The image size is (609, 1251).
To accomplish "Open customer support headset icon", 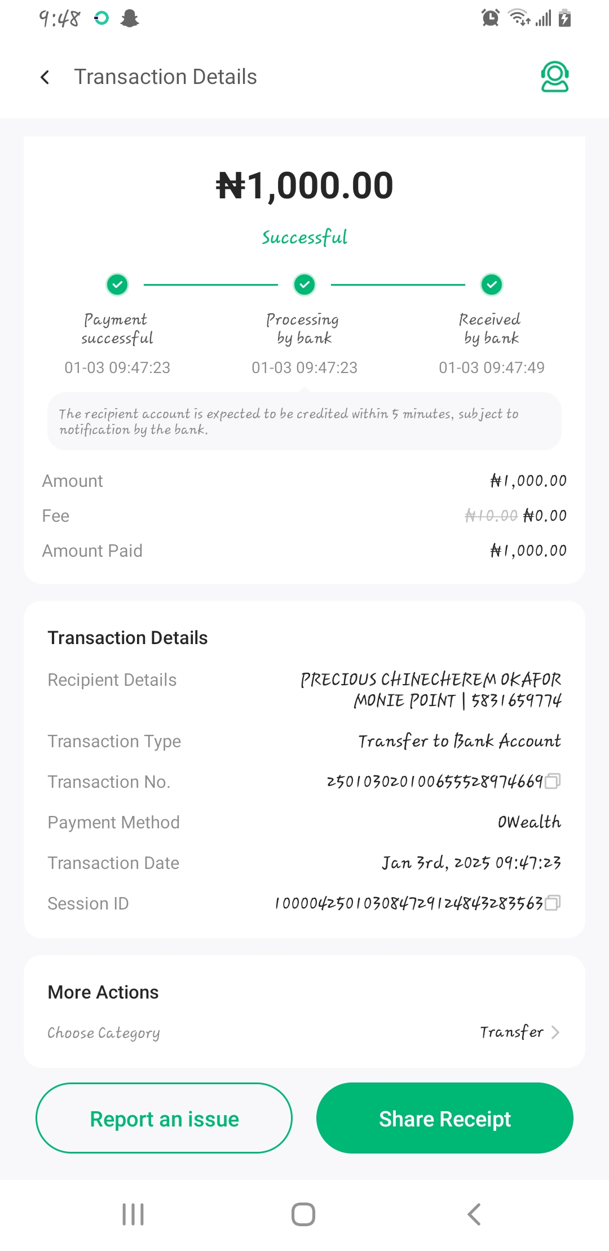I will 554,77.
